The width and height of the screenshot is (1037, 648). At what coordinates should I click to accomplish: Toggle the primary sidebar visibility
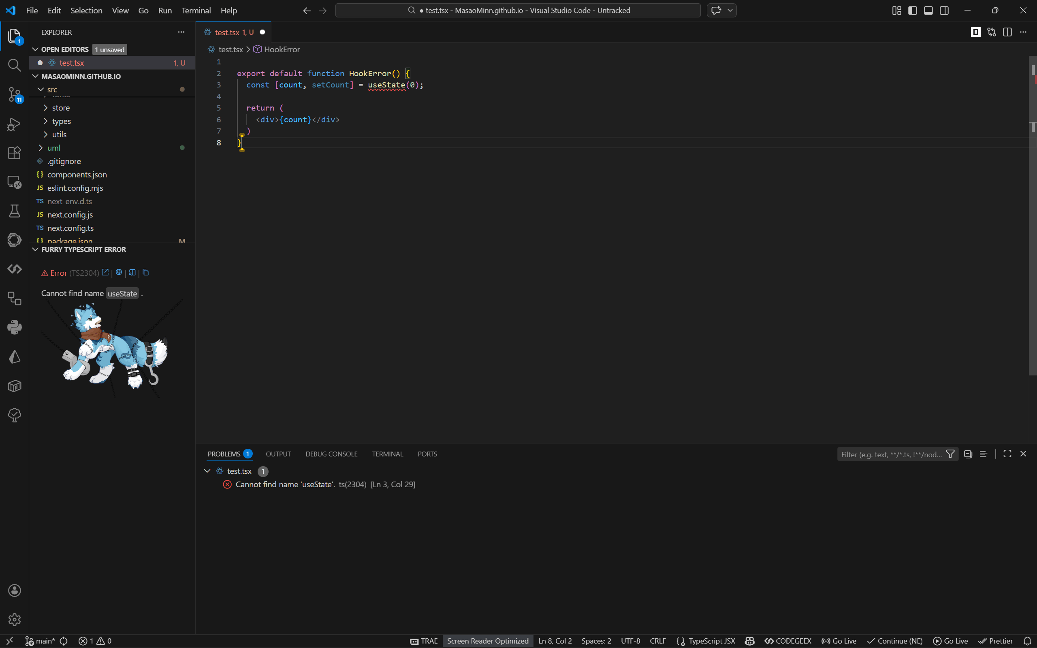pyautogui.click(x=912, y=10)
